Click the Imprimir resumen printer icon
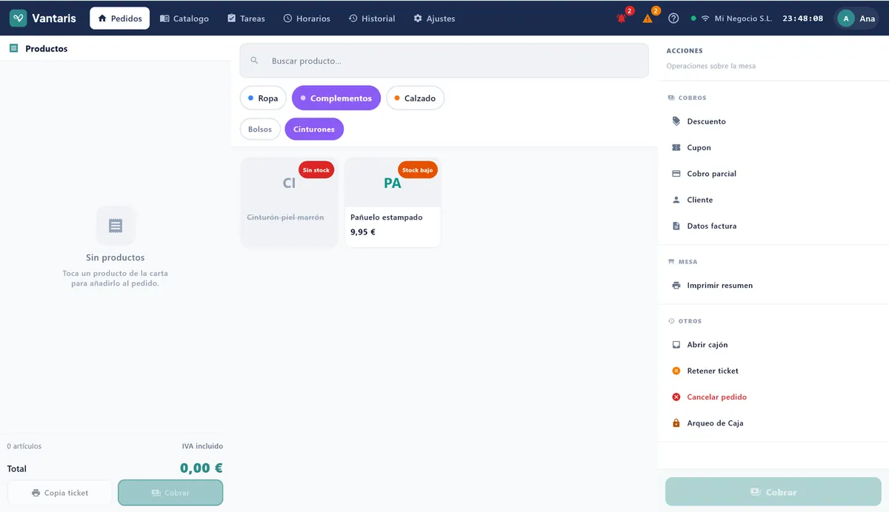The height and width of the screenshot is (512, 889). tap(676, 286)
